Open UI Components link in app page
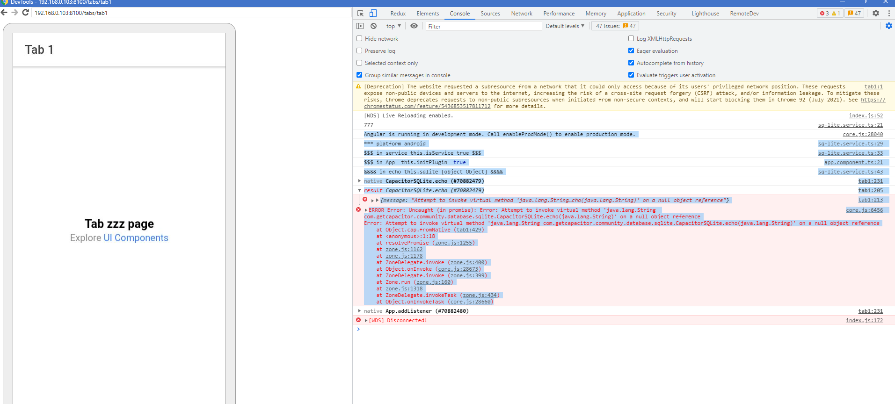 [136, 238]
